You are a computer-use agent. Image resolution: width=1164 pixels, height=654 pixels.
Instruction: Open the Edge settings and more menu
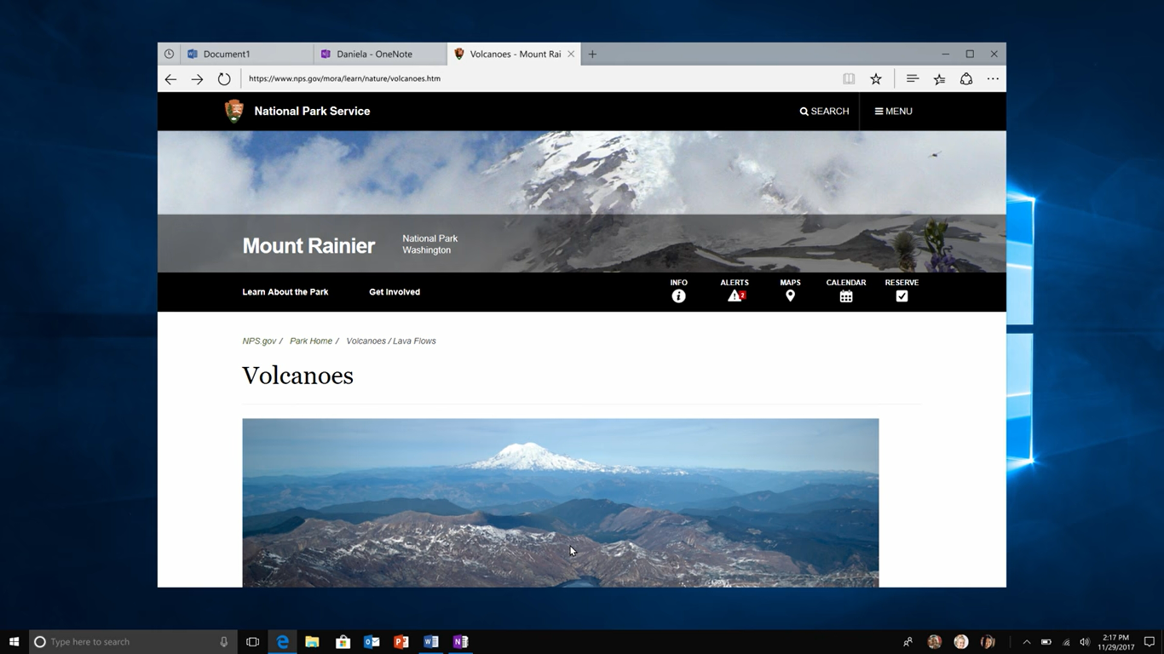(x=992, y=78)
